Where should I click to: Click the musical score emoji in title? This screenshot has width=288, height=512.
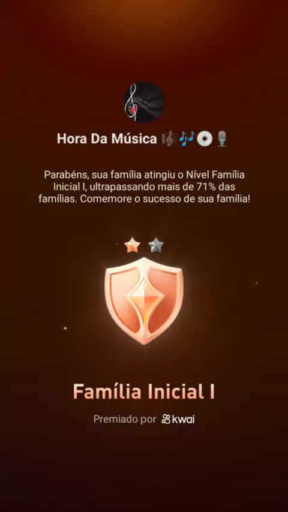[169, 138]
